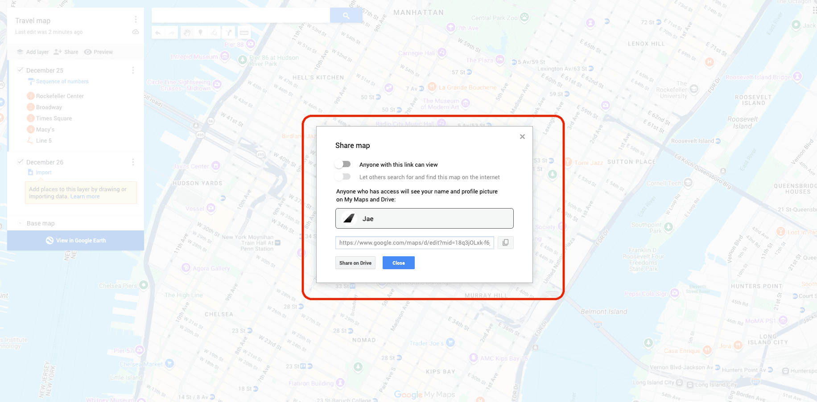Image resolution: width=817 pixels, height=402 pixels.
Task: Click the Flatiron Building map marker
Action: [340, 382]
